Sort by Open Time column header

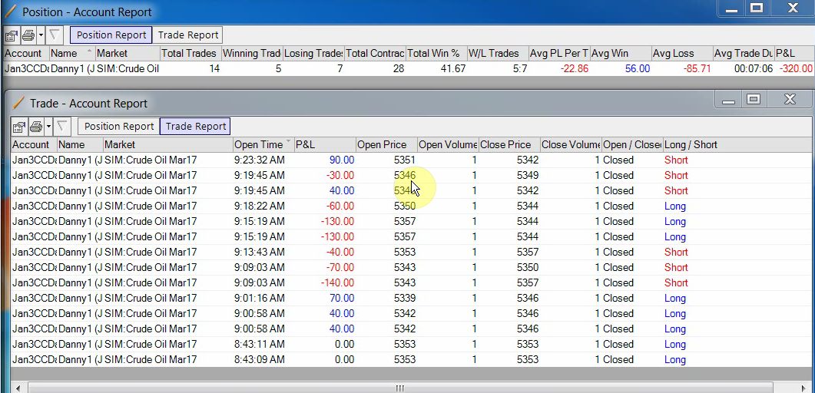[263, 145]
